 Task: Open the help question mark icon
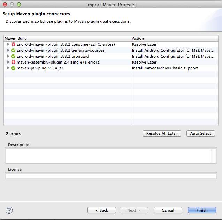(9, 210)
